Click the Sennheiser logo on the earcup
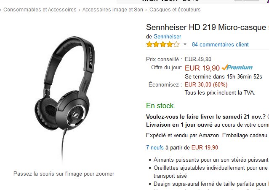Screen dimensions: 269x190 tap(75, 114)
